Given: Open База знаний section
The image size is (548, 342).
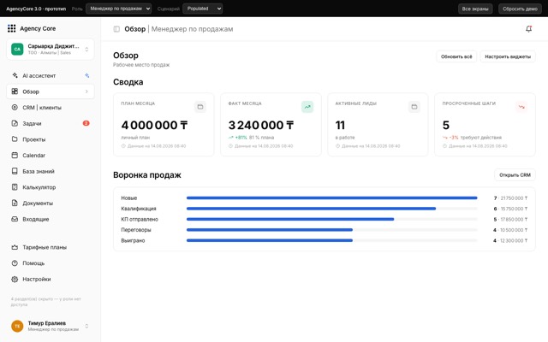Looking at the screenshot, I should 51,171.
